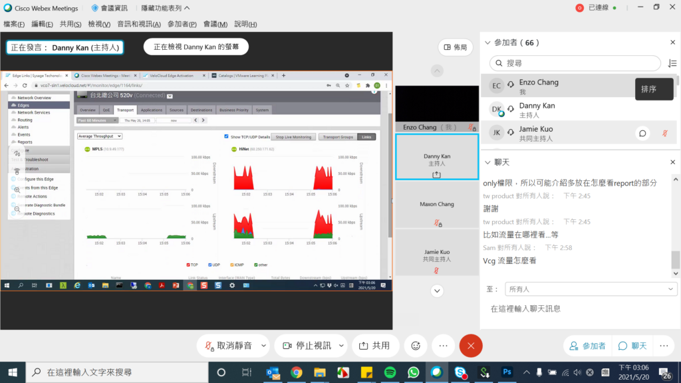Open Spotify from the Windows taskbar

click(x=390, y=372)
